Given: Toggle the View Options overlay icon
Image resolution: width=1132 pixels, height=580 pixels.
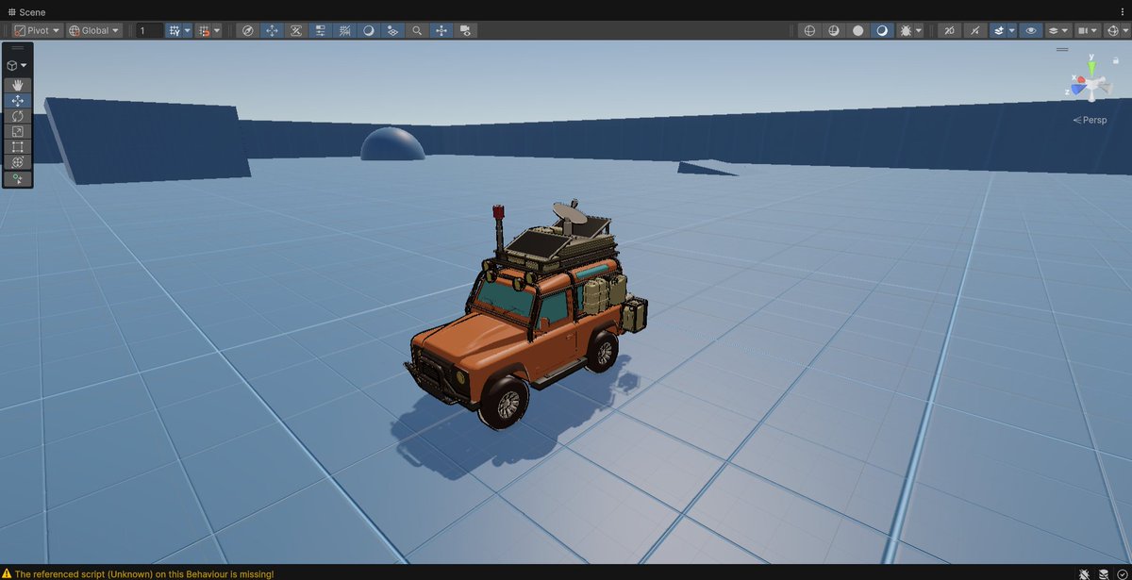Looking at the screenshot, I should click(x=392, y=30).
